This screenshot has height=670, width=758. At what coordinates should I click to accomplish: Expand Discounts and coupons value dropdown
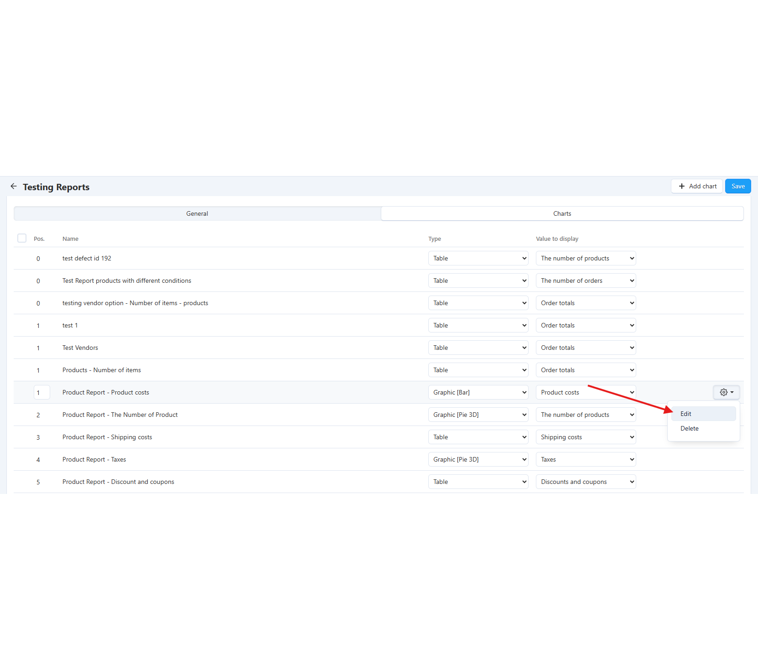pos(586,482)
